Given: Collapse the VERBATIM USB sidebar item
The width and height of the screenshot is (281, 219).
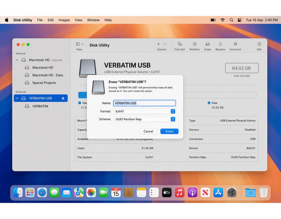Looking at the screenshot, I should point(17,98).
